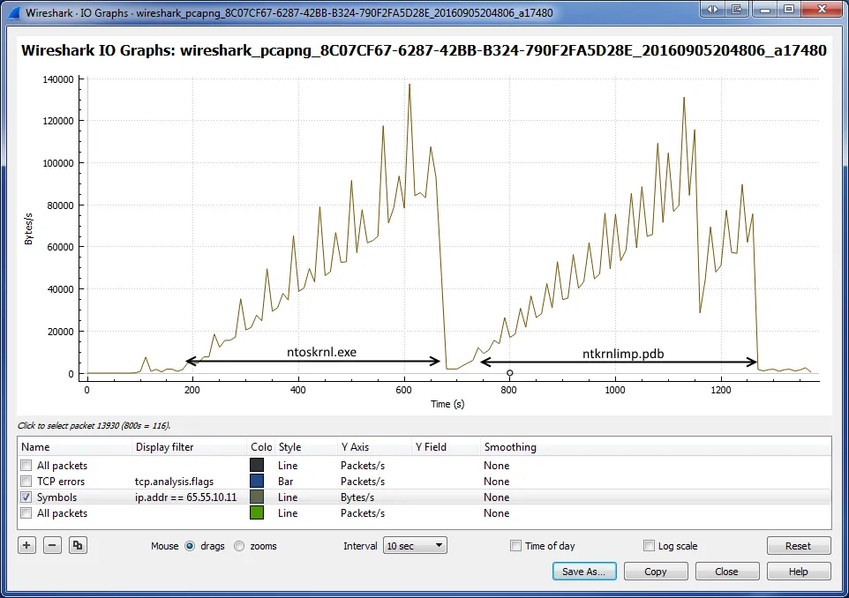Add a new graph with plus button
849x598 pixels.
pos(26,545)
